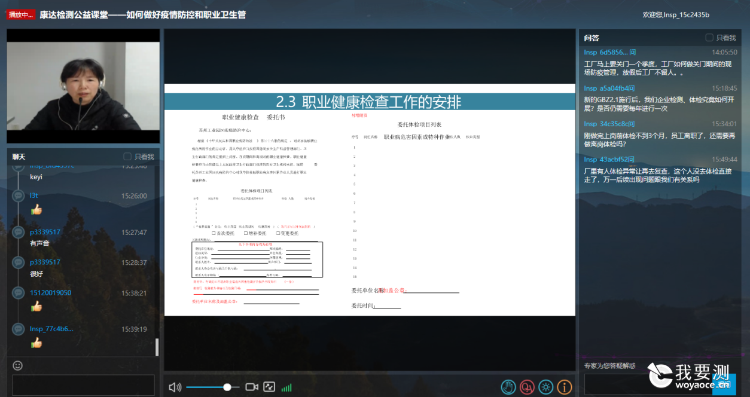
Task: Open settings via the gear icon
Action: 545,387
